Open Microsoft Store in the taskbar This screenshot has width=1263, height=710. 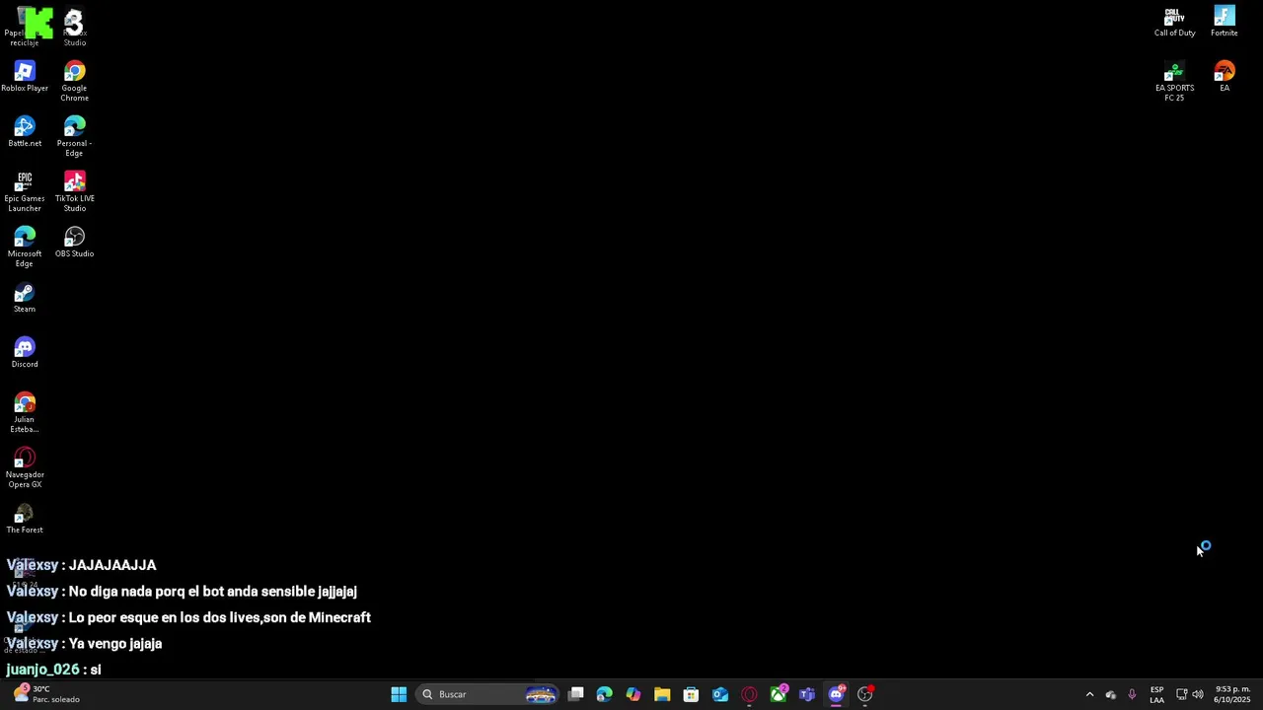(691, 694)
